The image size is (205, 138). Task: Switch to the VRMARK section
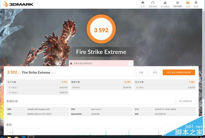(x=177, y=4)
